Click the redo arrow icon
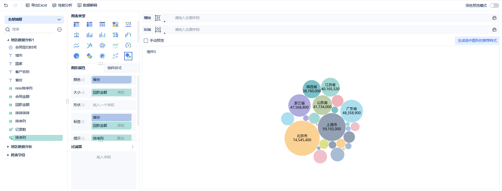The width and height of the screenshot is (502, 191). tap(15, 5)
